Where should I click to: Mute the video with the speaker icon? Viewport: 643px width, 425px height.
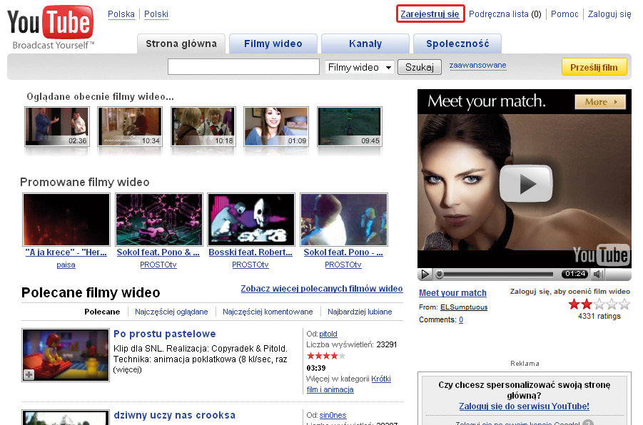pyautogui.click(x=599, y=274)
